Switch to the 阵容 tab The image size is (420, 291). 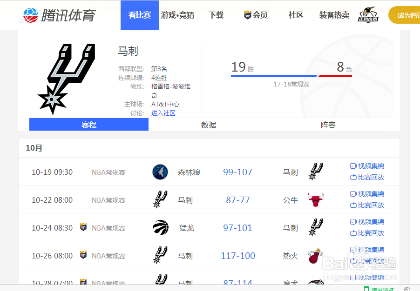click(x=328, y=125)
